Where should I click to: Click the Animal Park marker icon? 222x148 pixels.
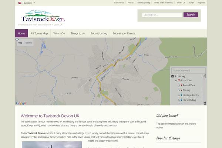click(181, 85)
